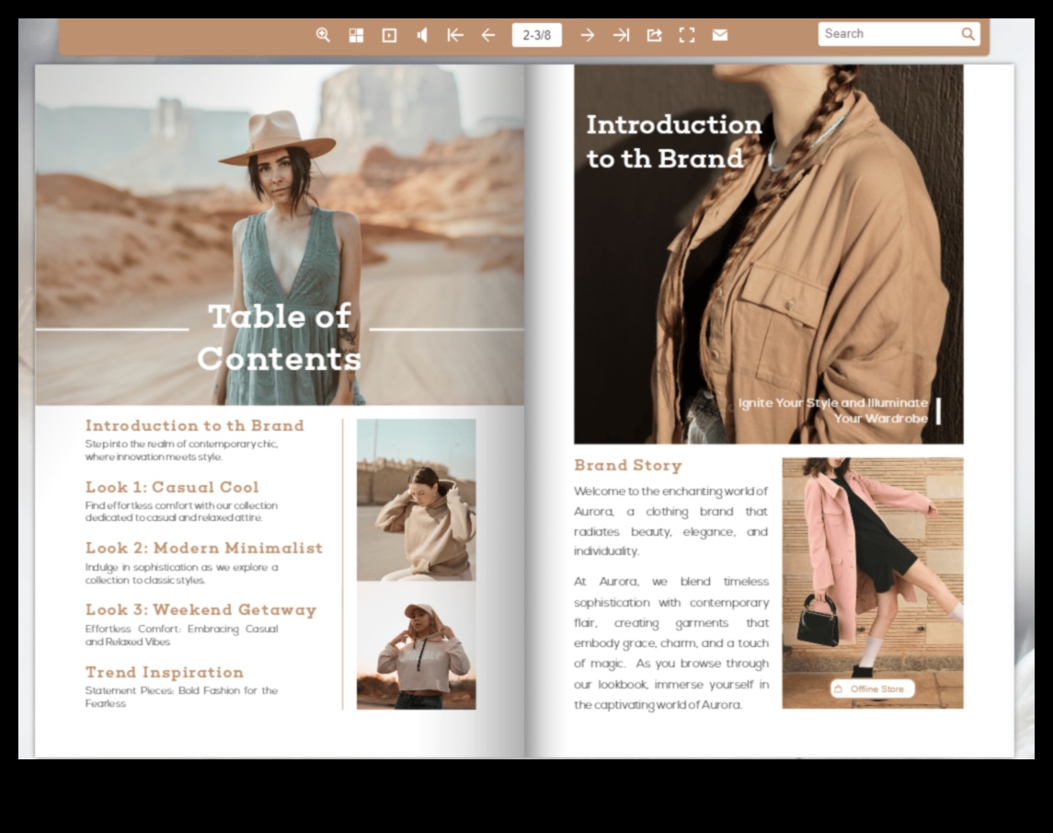Image resolution: width=1053 pixels, height=833 pixels.
Task: Jump to the first page
Action: click(x=455, y=35)
